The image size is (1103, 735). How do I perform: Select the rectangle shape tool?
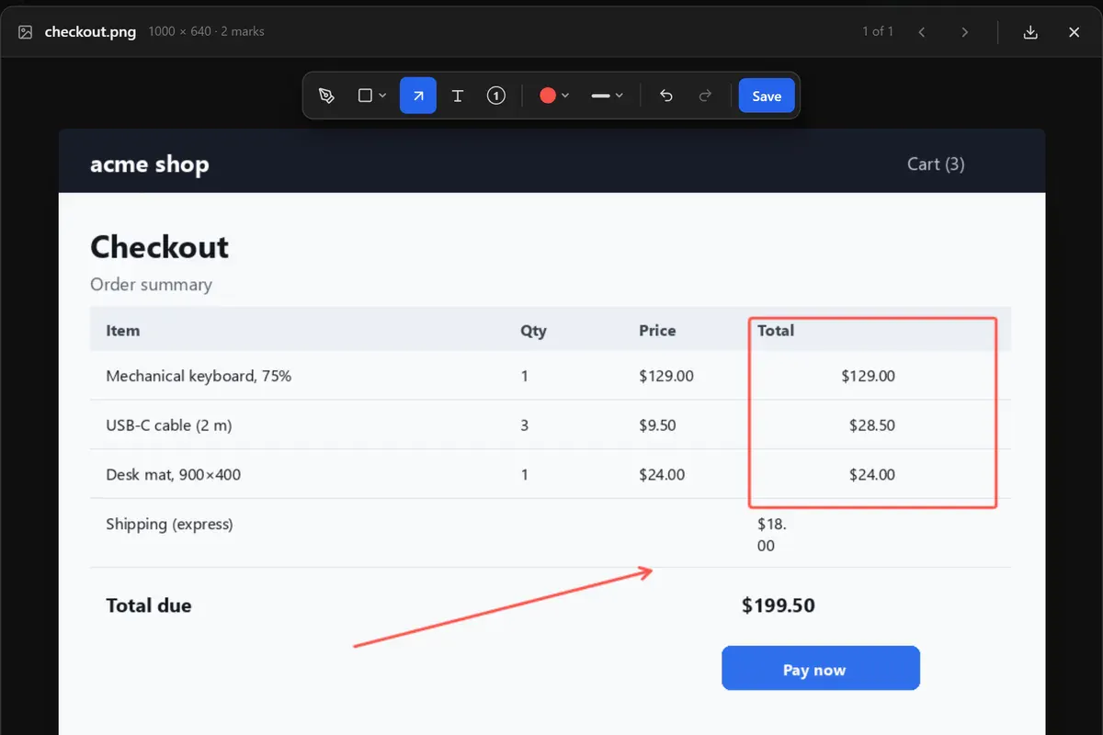(x=365, y=96)
